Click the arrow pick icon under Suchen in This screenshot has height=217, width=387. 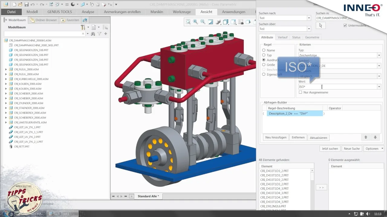320,26
